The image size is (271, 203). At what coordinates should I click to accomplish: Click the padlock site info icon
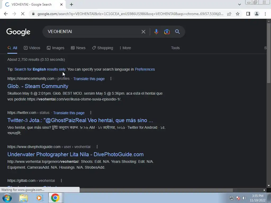coord(33,14)
